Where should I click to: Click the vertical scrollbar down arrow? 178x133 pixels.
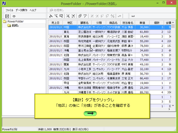(173, 105)
